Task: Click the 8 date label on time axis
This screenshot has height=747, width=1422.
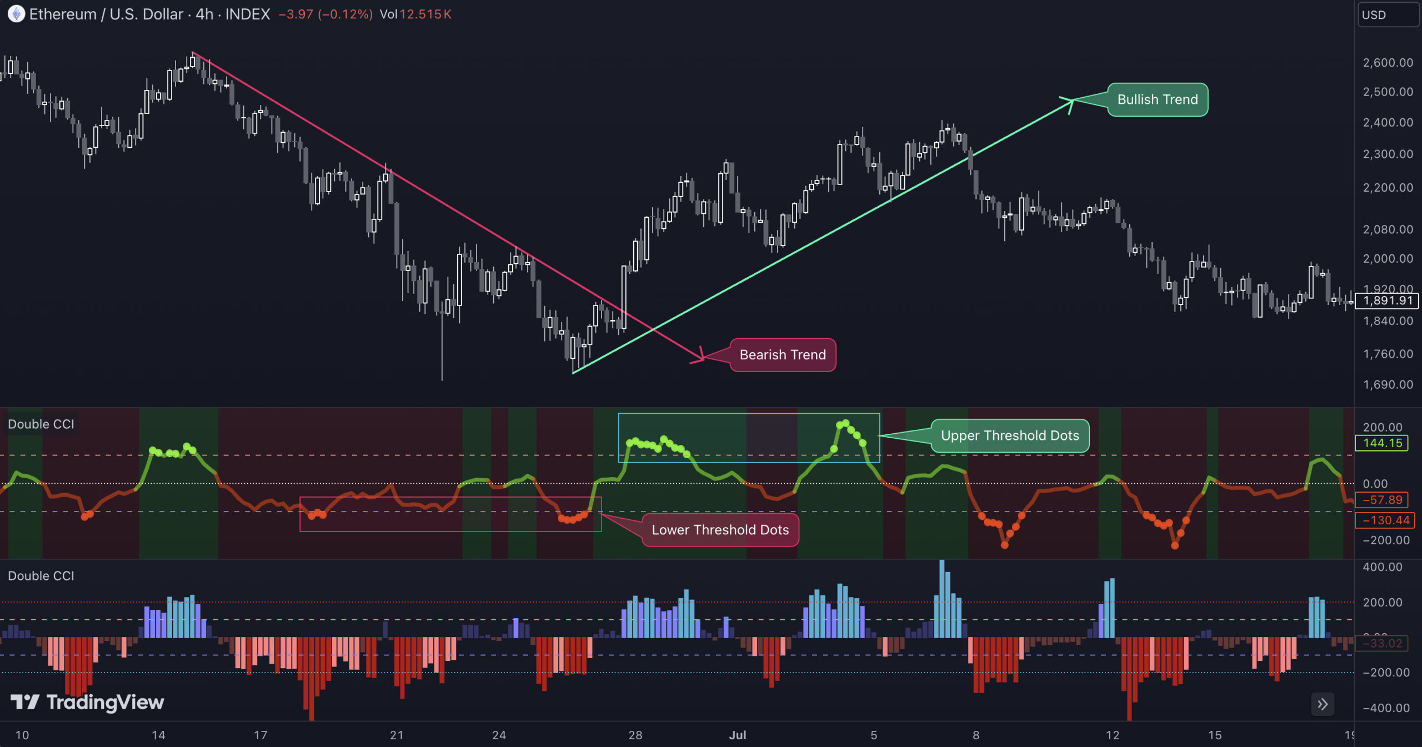Action: coord(976,735)
